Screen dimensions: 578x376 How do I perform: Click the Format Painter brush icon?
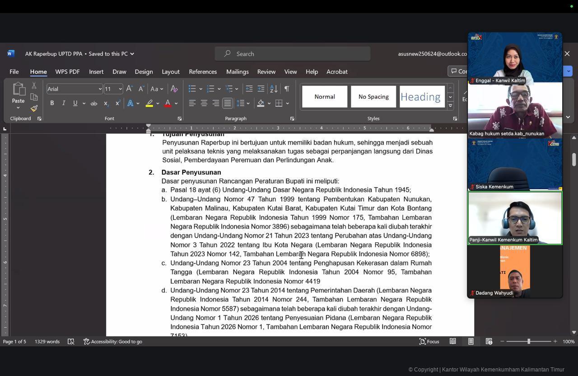pyautogui.click(x=34, y=108)
